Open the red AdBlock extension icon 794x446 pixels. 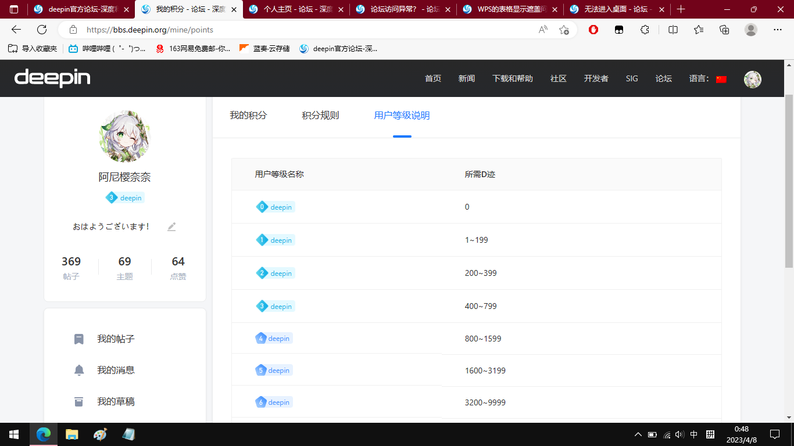(593, 30)
